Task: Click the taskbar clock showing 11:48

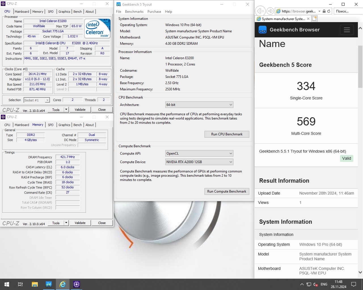Action: point(338,284)
